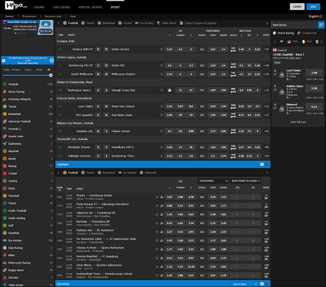Select the Football icon in the sports sidebar

click(x=5, y=84)
